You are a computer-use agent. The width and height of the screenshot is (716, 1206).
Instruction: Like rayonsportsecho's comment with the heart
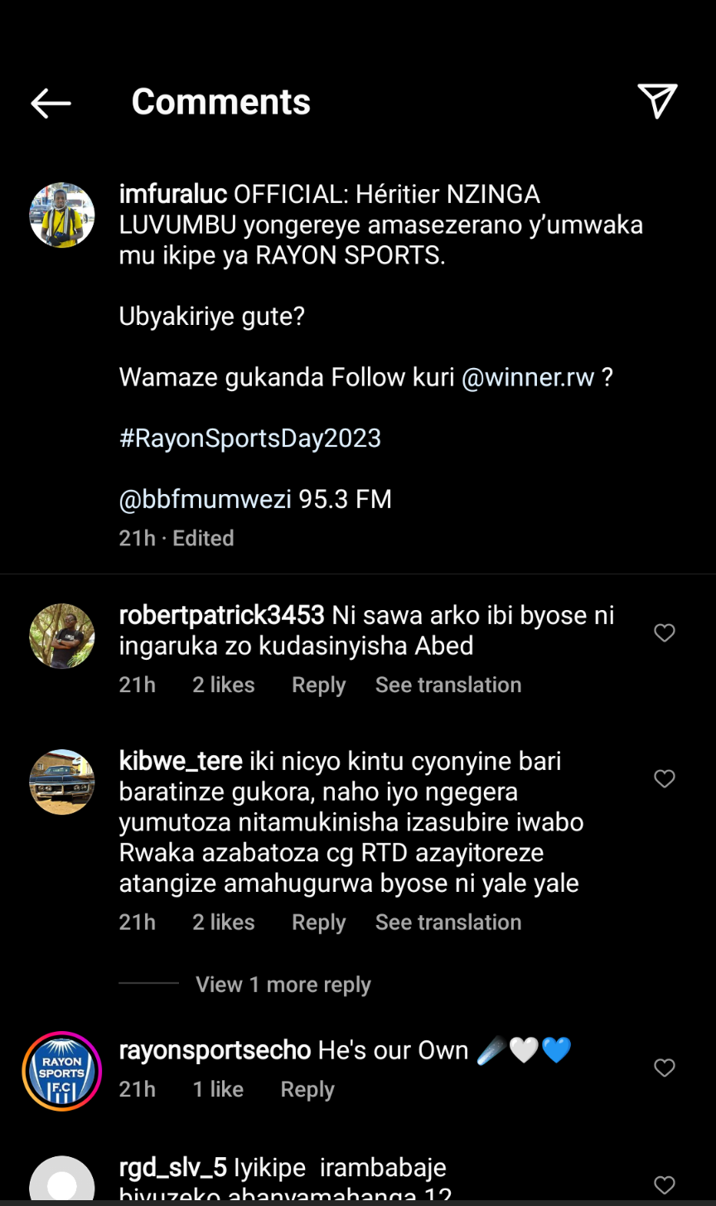point(665,1068)
